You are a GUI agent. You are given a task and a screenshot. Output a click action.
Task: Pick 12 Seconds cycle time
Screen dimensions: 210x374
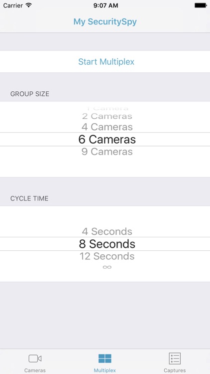click(107, 256)
